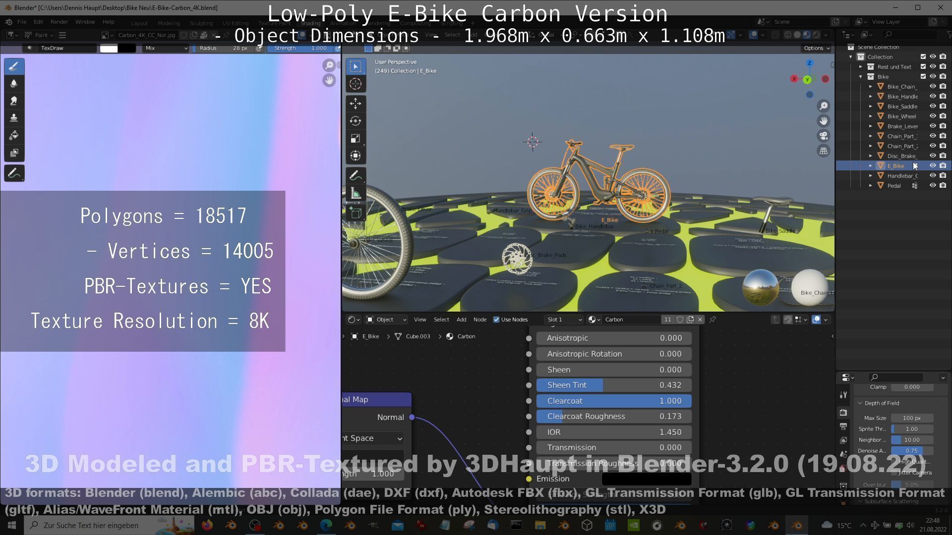
Task: Toggle the Use Nodes checkbox
Action: click(496, 320)
